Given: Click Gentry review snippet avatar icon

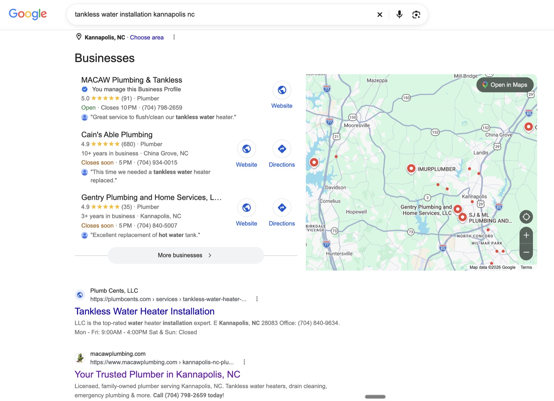Looking at the screenshot, I should coord(84,235).
